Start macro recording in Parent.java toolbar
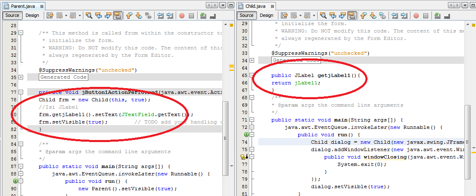The width and height of the screenshot is (476, 196). point(182,16)
